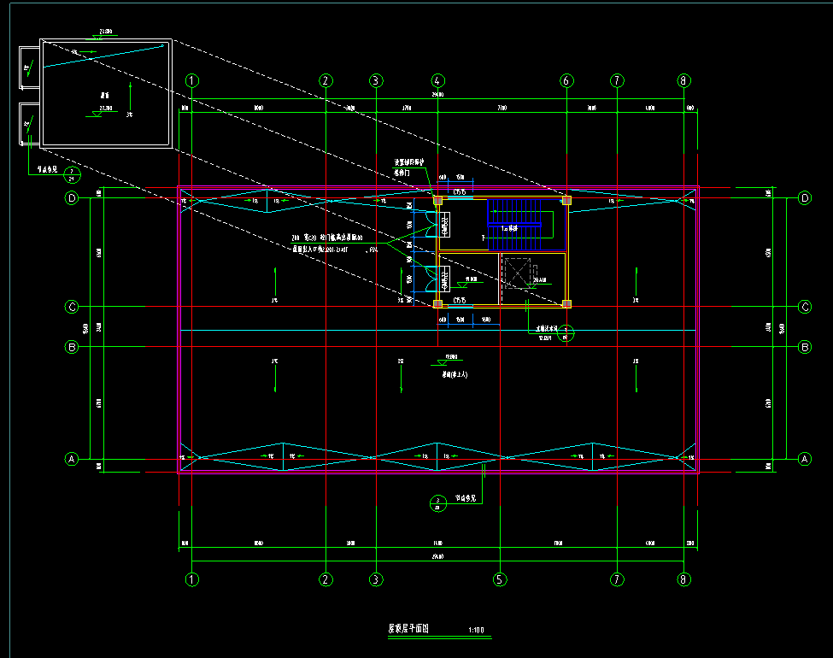Image resolution: width=833 pixels, height=658 pixels.
Task: Click detail callout circle 7 under inset
Action: point(73,175)
